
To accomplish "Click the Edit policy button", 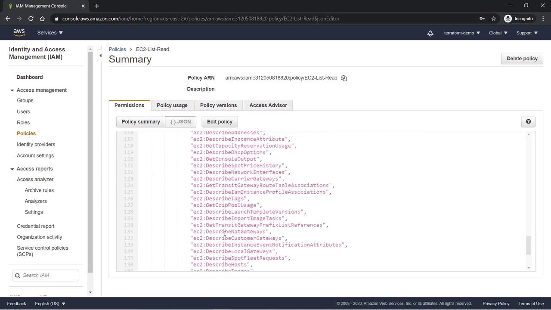I will coord(220,122).
